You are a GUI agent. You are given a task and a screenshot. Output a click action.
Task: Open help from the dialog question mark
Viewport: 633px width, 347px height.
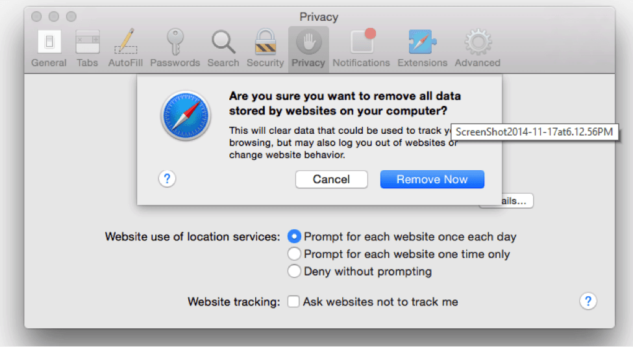tap(167, 179)
